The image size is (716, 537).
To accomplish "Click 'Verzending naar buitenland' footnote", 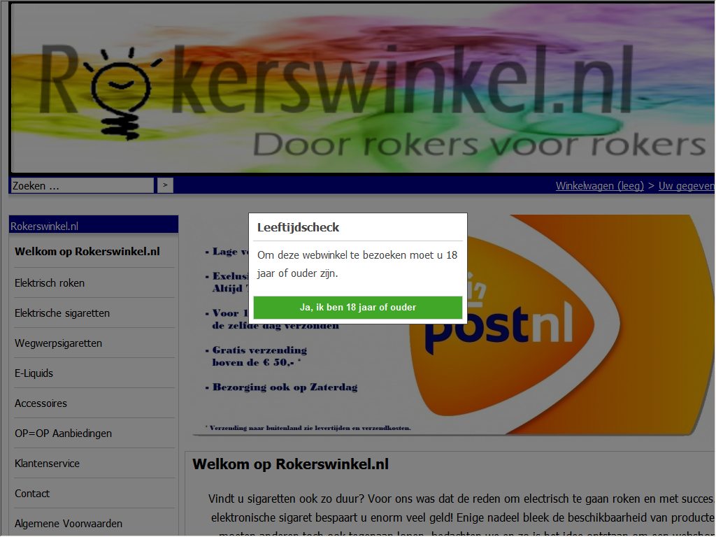I will click(x=308, y=428).
